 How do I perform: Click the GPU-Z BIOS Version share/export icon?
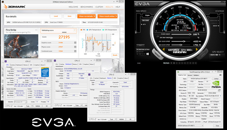(x=219, y=90)
